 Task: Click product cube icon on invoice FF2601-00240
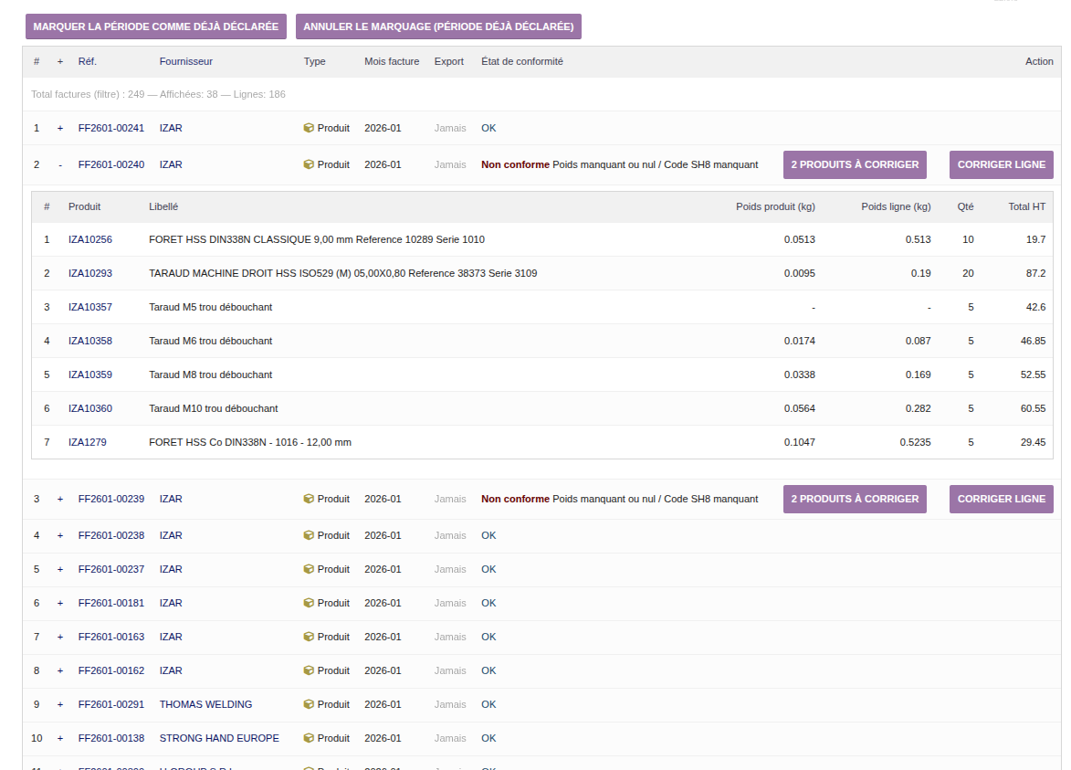(x=309, y=164)
